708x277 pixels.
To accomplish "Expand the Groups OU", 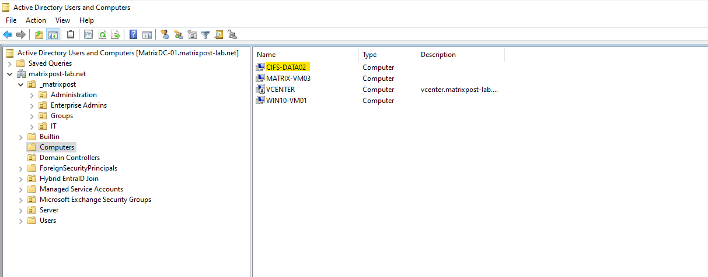I will coord(32,116).
